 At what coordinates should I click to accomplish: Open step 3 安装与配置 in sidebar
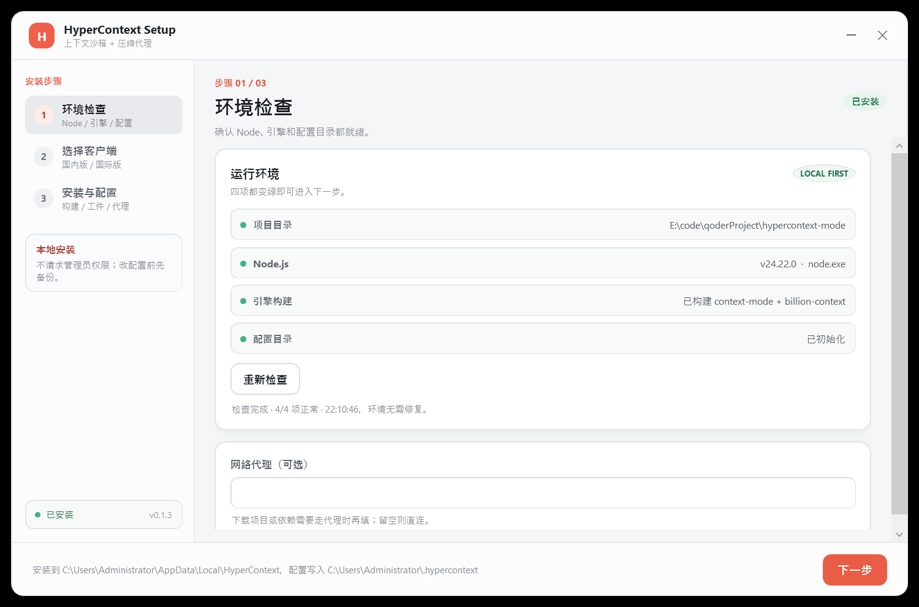(x=104, y=199)
